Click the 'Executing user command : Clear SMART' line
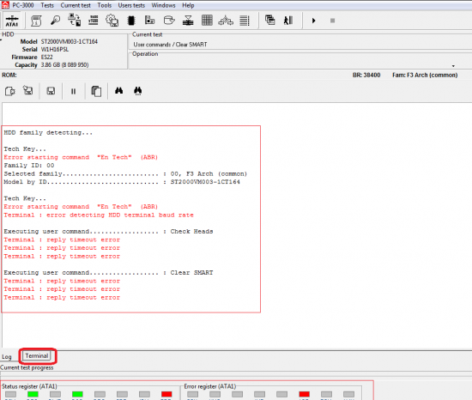Viewport: 472px width, 400px height. click(x=108, y=273)
